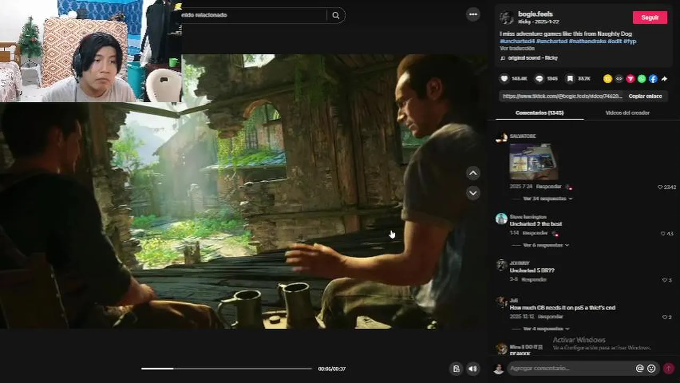
Task: Open comments via speech bubble icon
Action: pyautogui.click(x=539, y=79)
